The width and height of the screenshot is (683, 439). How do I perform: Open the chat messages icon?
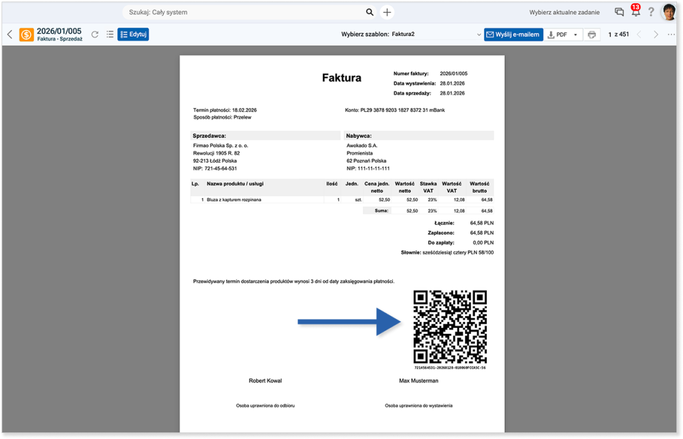pos(619,12)
